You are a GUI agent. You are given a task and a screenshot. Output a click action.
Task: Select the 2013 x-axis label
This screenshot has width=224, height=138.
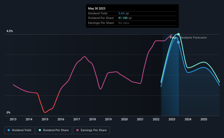(x=13, y=119)
